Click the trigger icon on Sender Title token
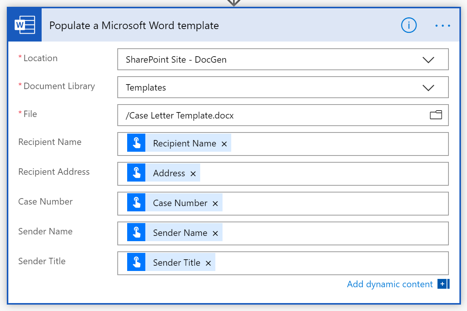This screenshot has width=467, height=311. coord(136,262)
